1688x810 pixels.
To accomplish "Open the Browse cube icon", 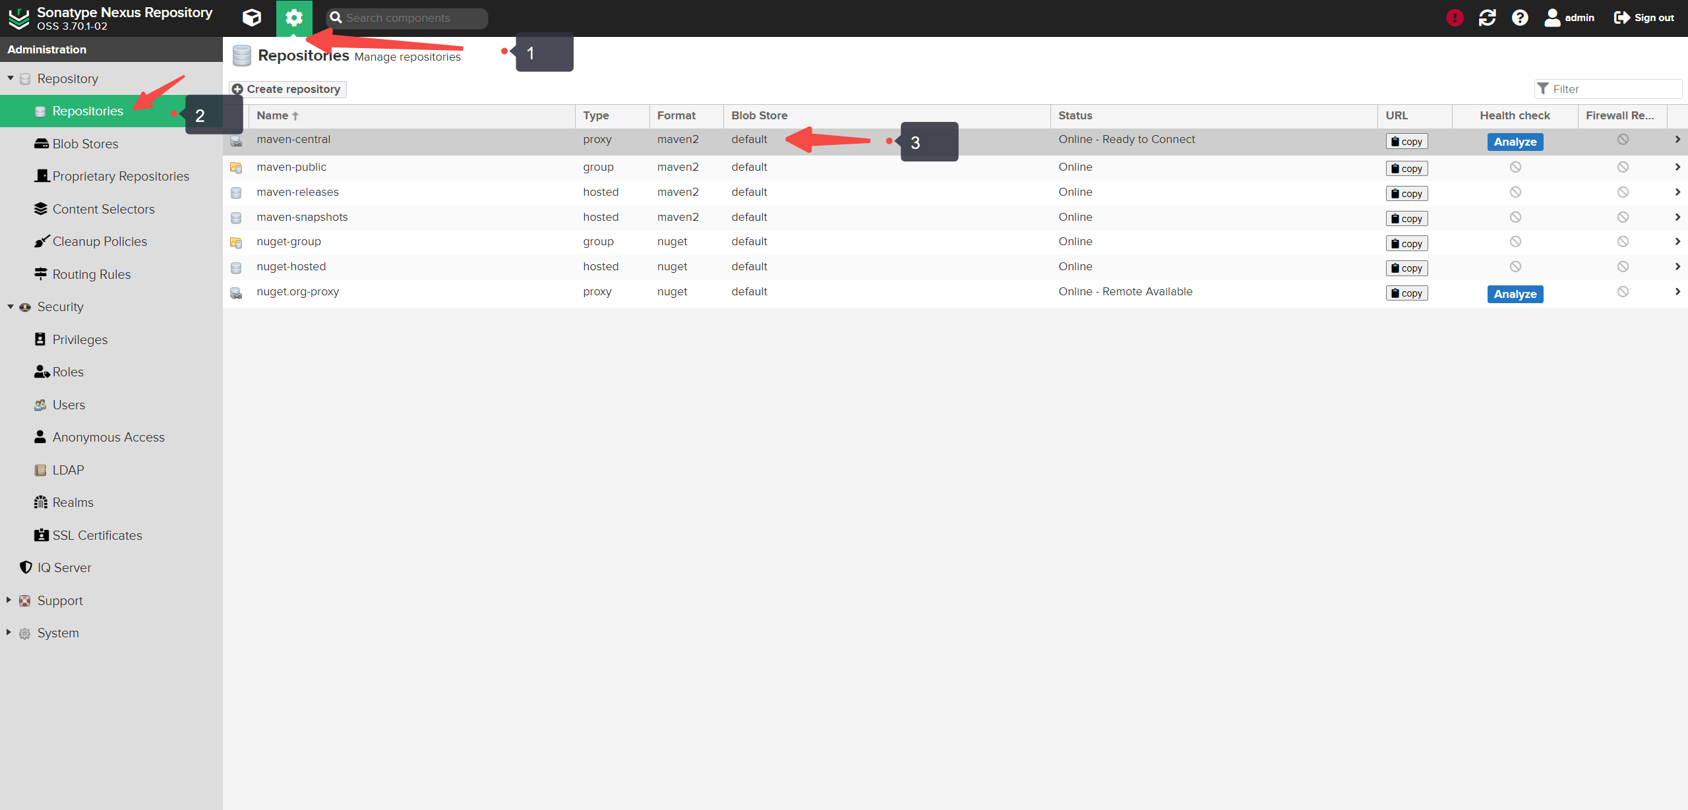I will [x=252, y=18].
